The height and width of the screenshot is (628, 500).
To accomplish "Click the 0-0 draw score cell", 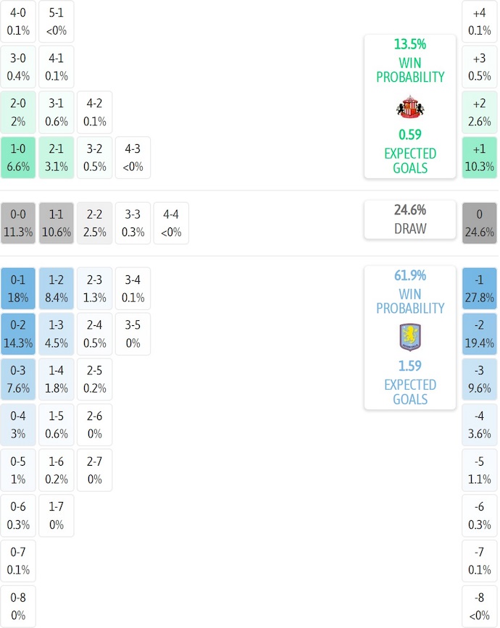I will (18, 223).
